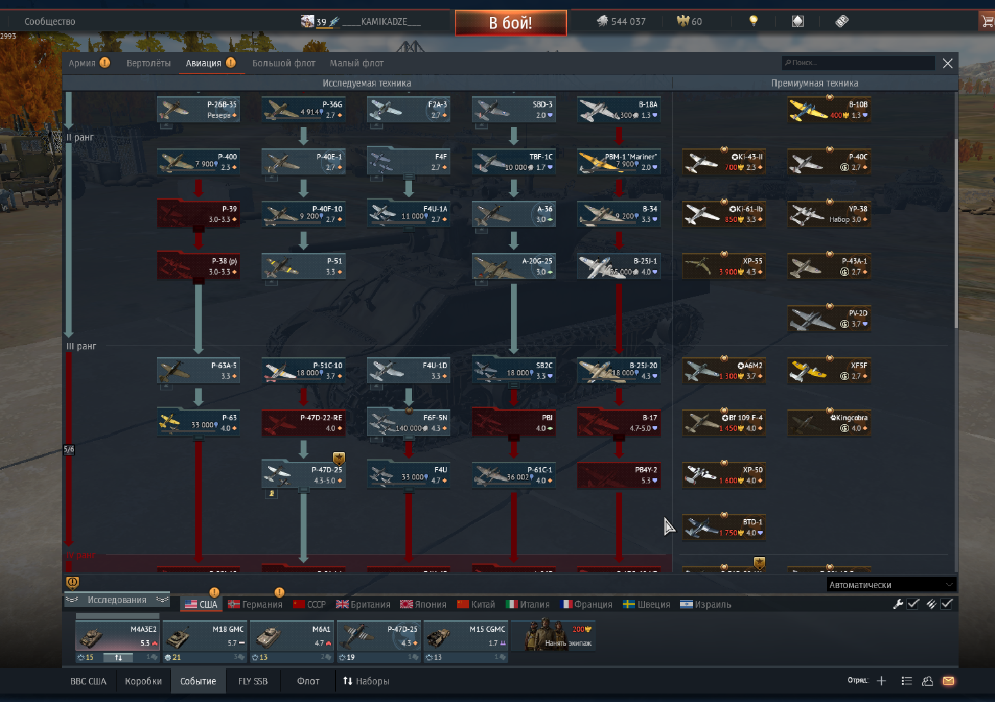Select the Событие preset button

pyautogui.click(x=198, y=681)
